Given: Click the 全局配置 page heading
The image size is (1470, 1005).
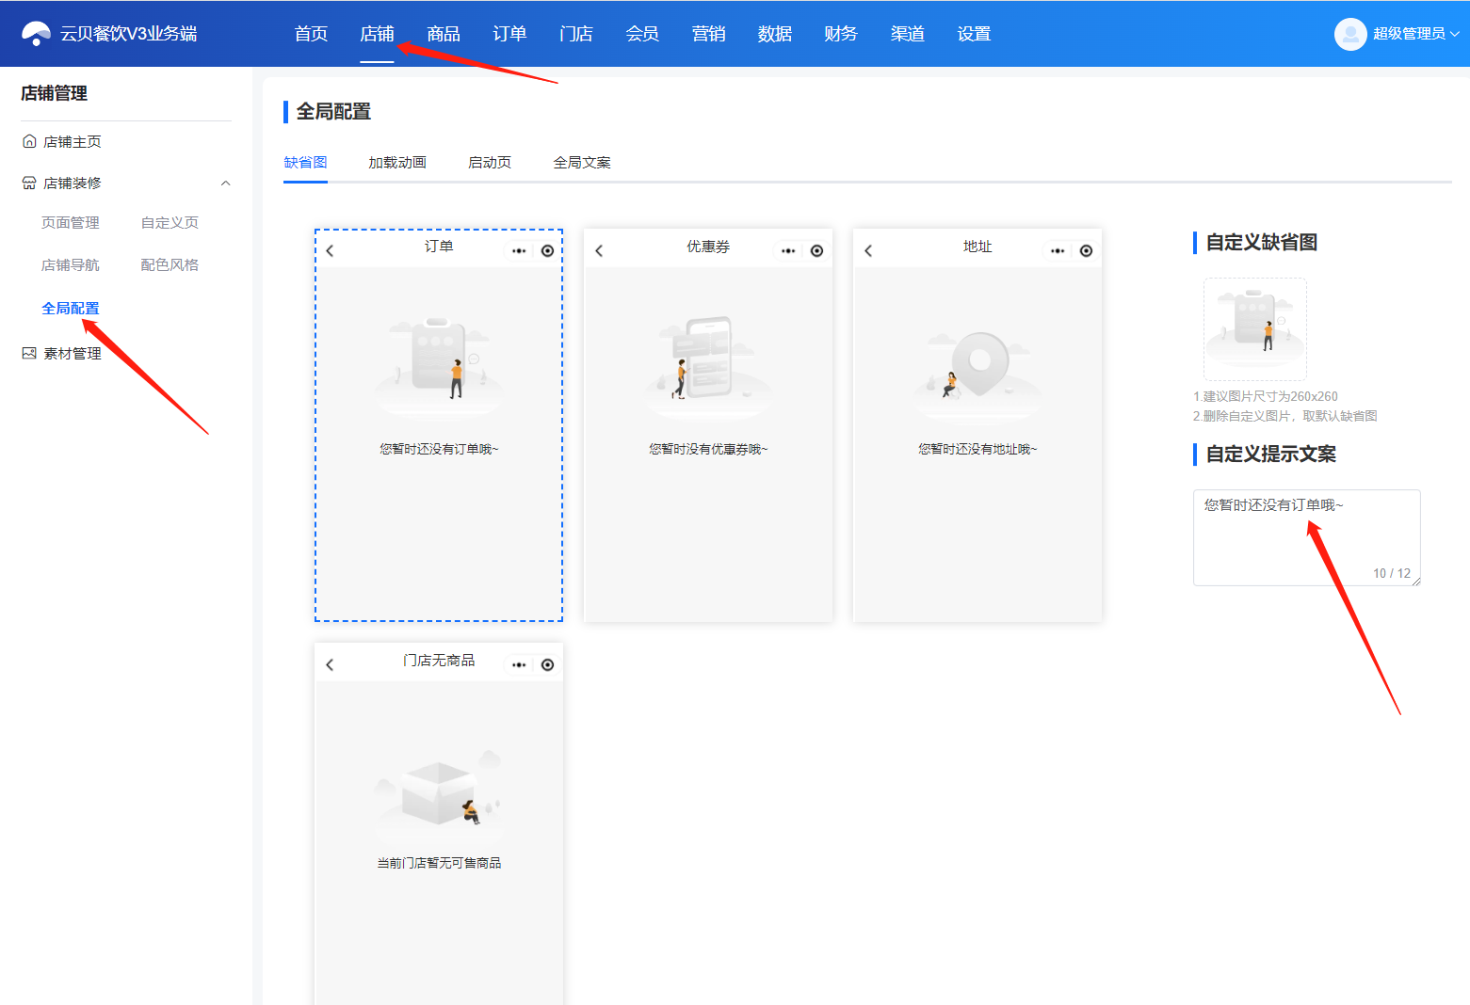Looking at the screenshot, I should 334,112.
